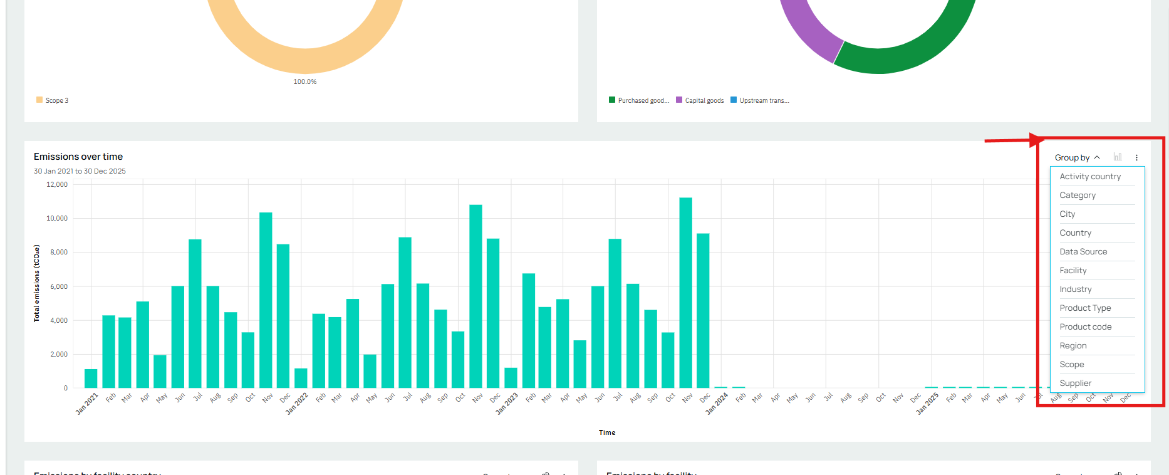This screenshot has width=1169, height=475.
Task: Toggle Upstream transport legend entry
Action: pos(760,100)
